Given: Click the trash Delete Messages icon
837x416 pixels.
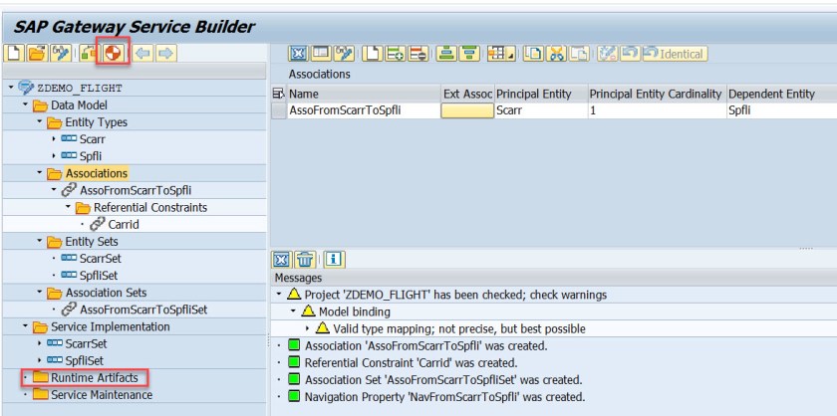Looking at the screenshot, I should click(x=305, y=260).
